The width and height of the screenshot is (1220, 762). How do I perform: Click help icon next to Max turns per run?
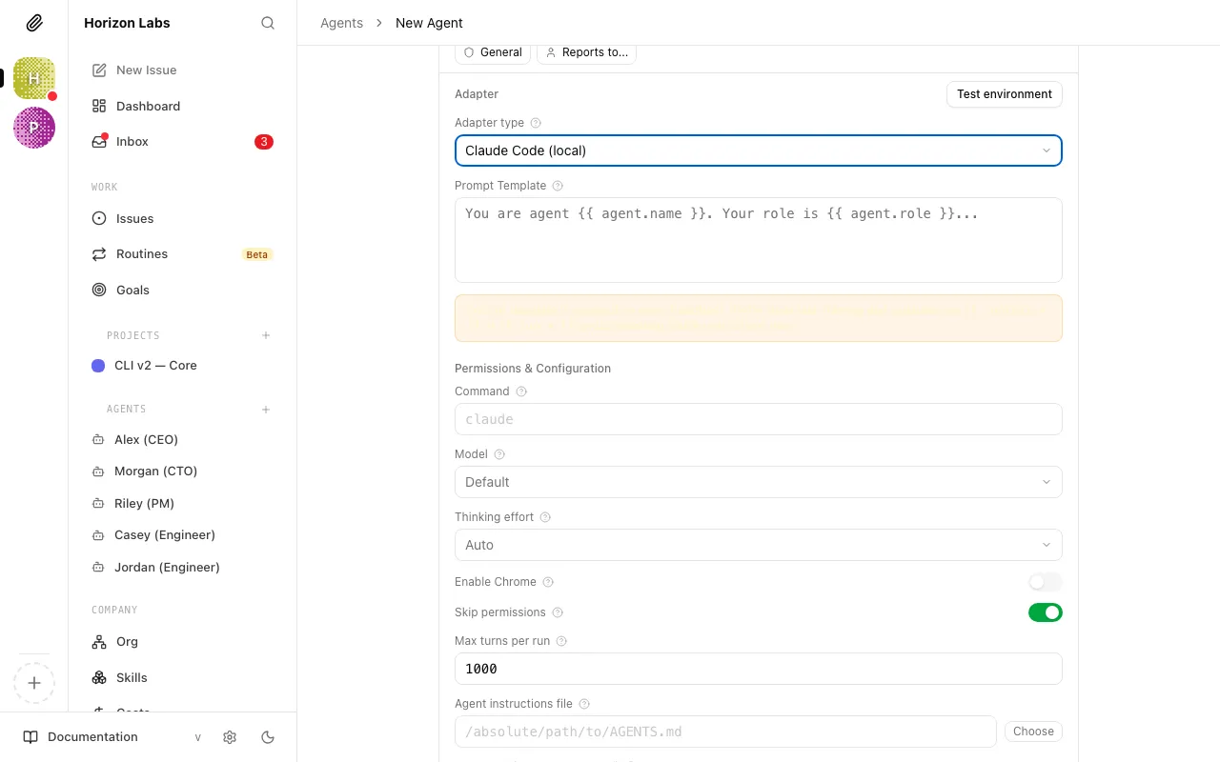561,641
